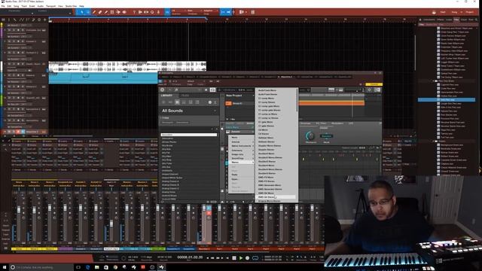
Task: Select the Listen speaker tool in the toolbar
Action: (124, 12)
